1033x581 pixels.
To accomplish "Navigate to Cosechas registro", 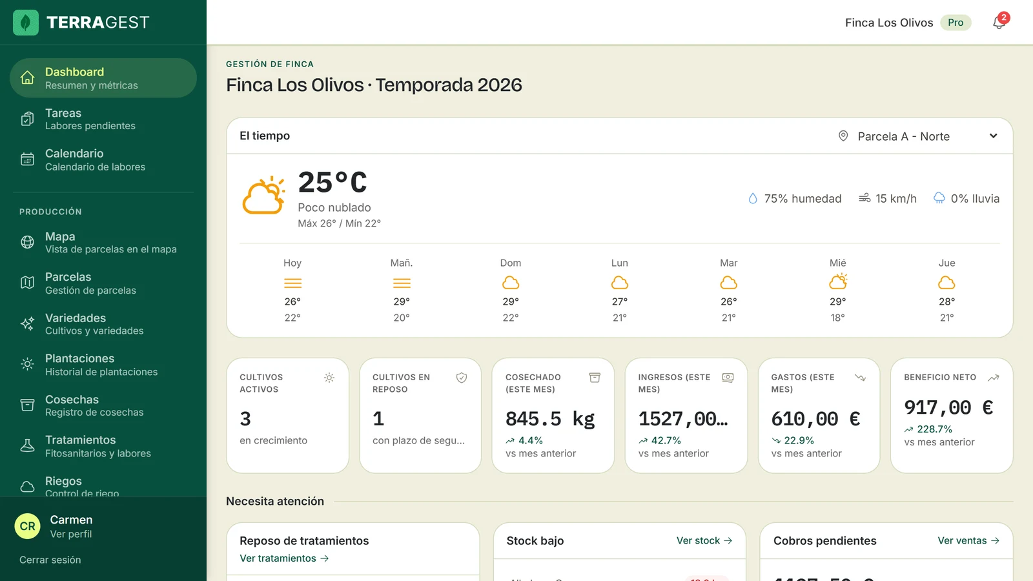I will [103, 405].
